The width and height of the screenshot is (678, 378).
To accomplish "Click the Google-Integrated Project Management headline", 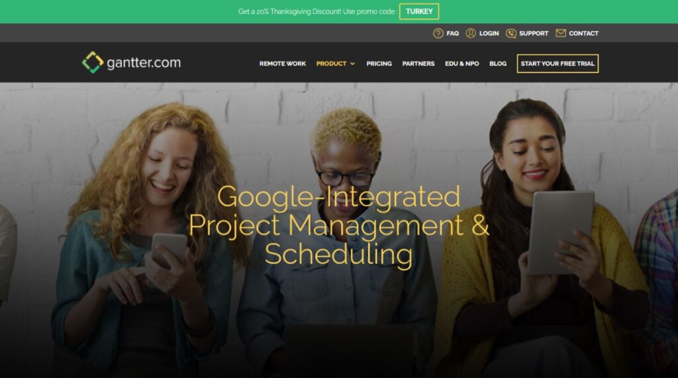I will 338,225.
